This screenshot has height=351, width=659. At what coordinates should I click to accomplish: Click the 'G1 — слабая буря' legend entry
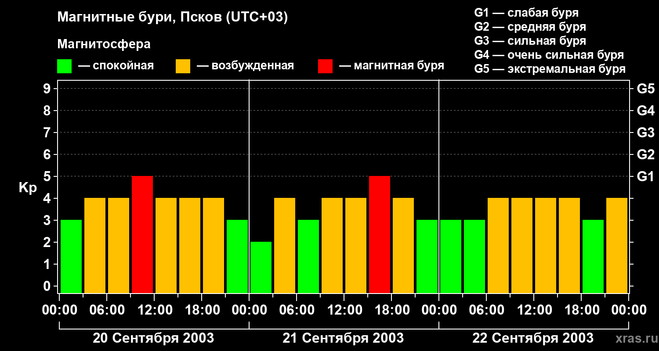click(x=526, y=13)
